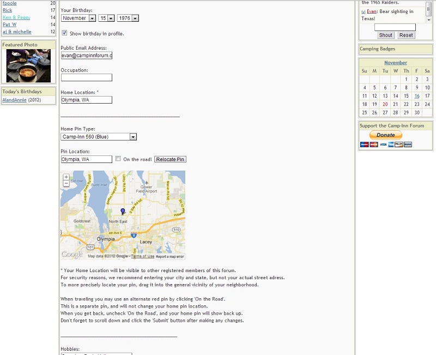
Task: Click the Occupation text field
Action: pyautogui.click(x=86, y=77)
